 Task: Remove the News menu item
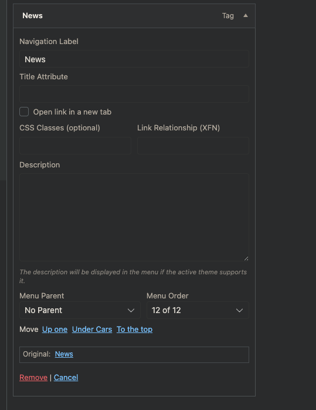coord(33,377)
